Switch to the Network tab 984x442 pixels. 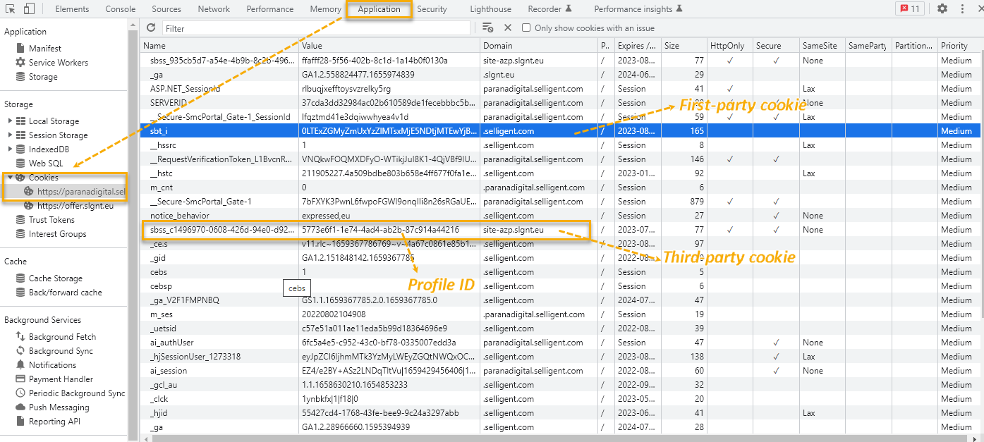click(x=214, y=9)
